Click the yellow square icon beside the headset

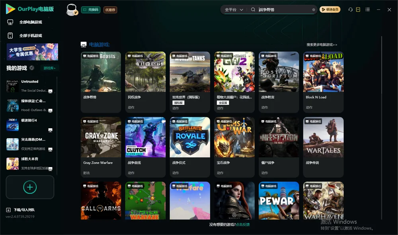coord(358,10)
